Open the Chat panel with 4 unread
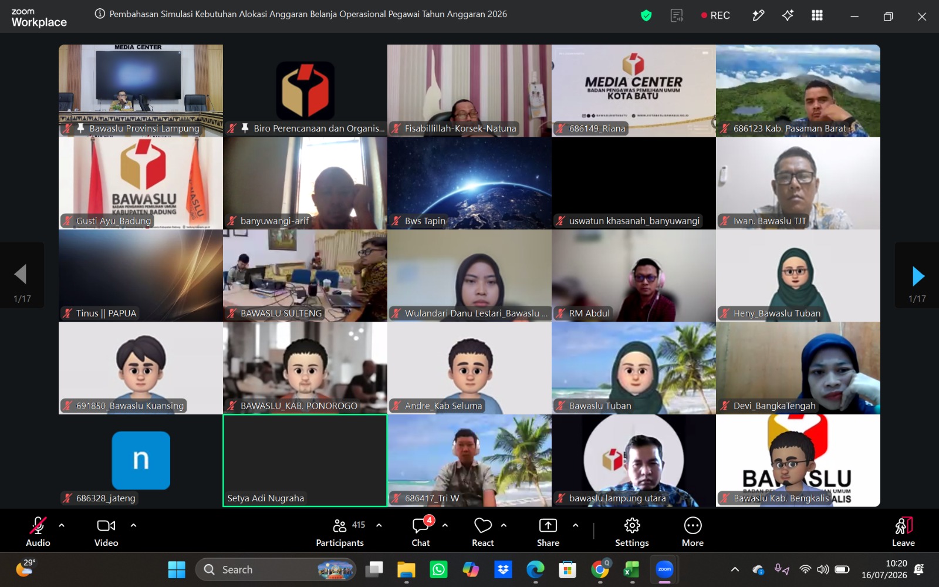Viewport: 939px width, 587px height. tap(421, 531)
